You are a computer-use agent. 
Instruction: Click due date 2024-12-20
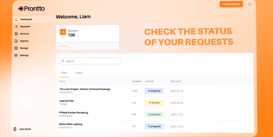click(177, 127)
